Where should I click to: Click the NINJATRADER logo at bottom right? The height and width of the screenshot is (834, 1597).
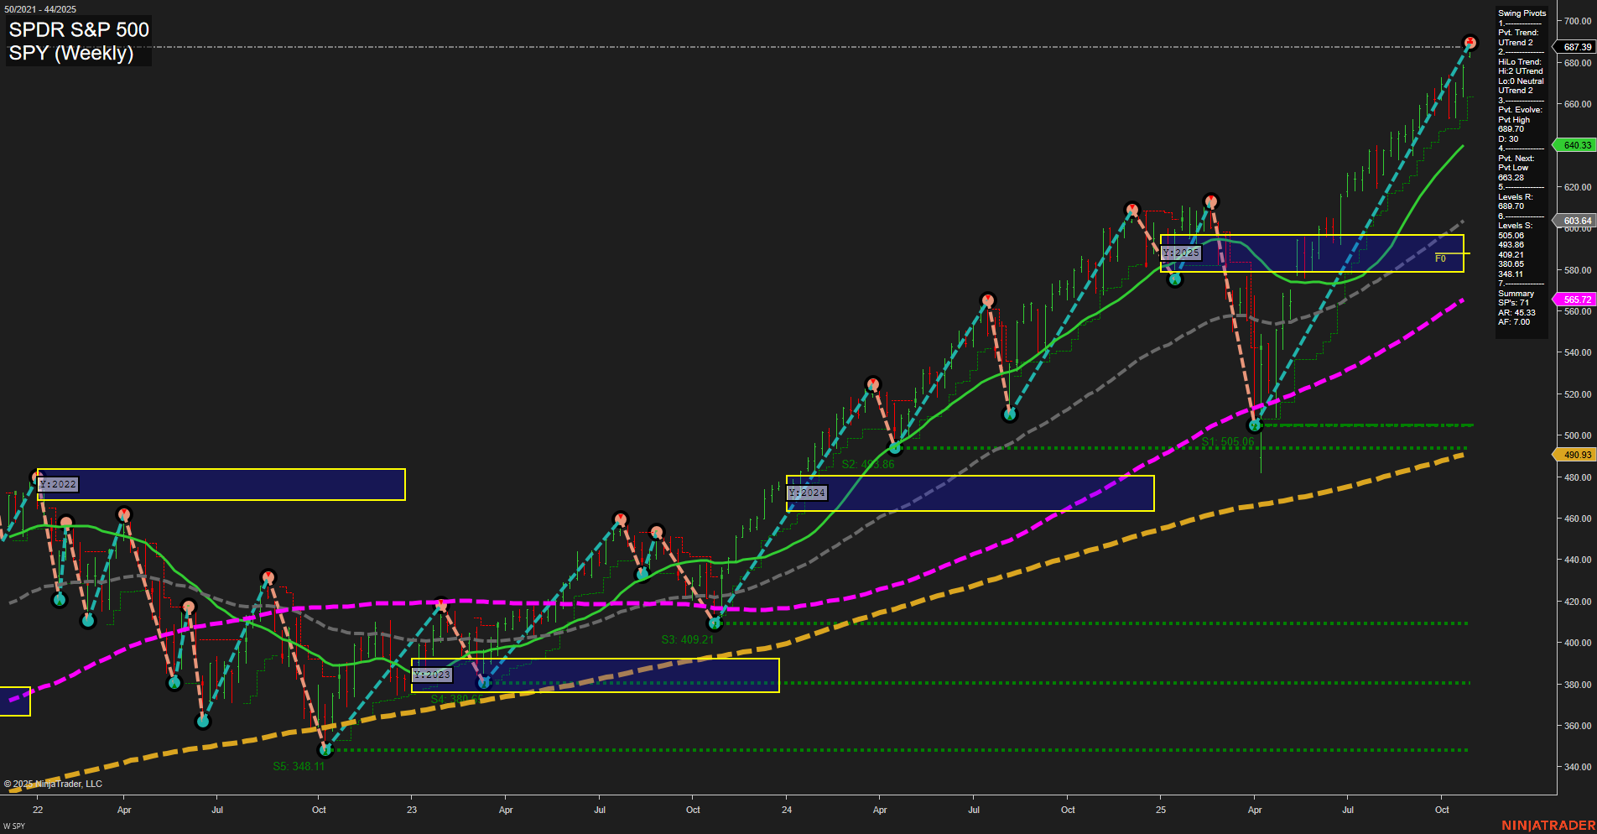1551,824
